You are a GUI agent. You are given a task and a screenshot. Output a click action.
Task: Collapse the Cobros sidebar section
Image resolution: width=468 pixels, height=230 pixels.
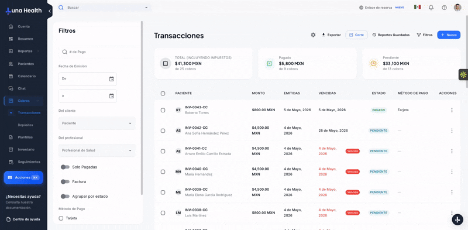pyautogui.click(x=37, y=101)
